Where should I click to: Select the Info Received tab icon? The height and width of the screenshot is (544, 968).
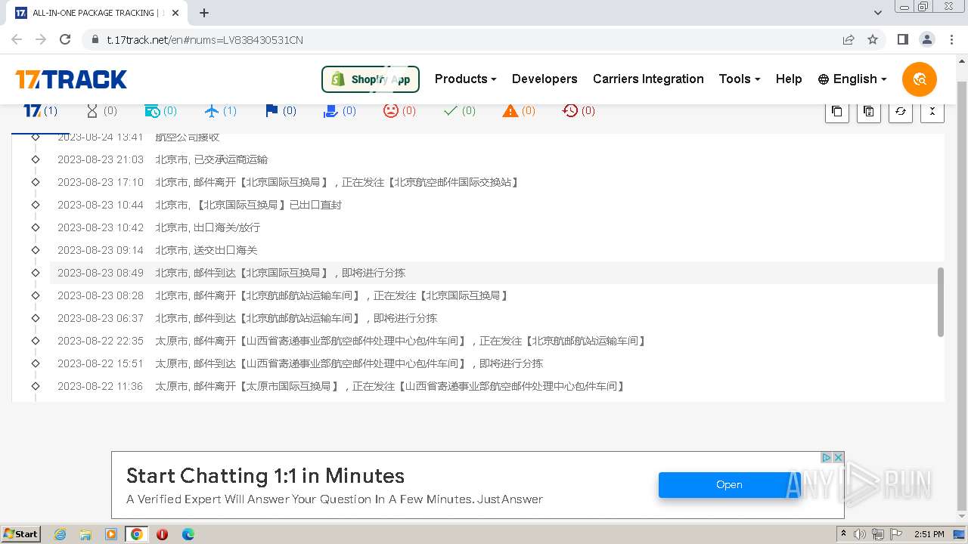[x=160, y=111]
